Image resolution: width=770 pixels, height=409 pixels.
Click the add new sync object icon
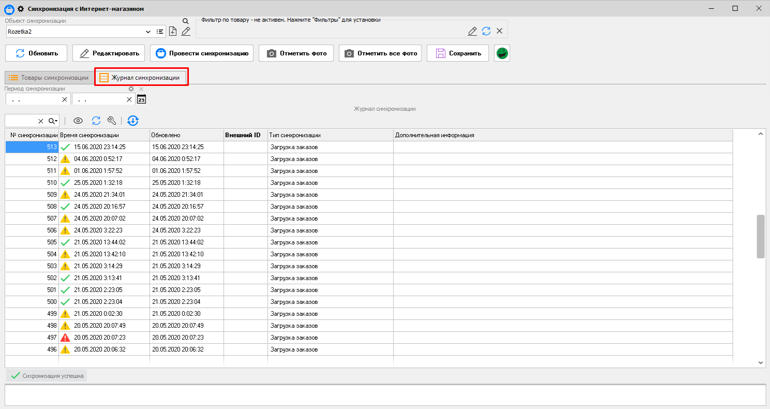pyautogui.click(x=173, y=32)
